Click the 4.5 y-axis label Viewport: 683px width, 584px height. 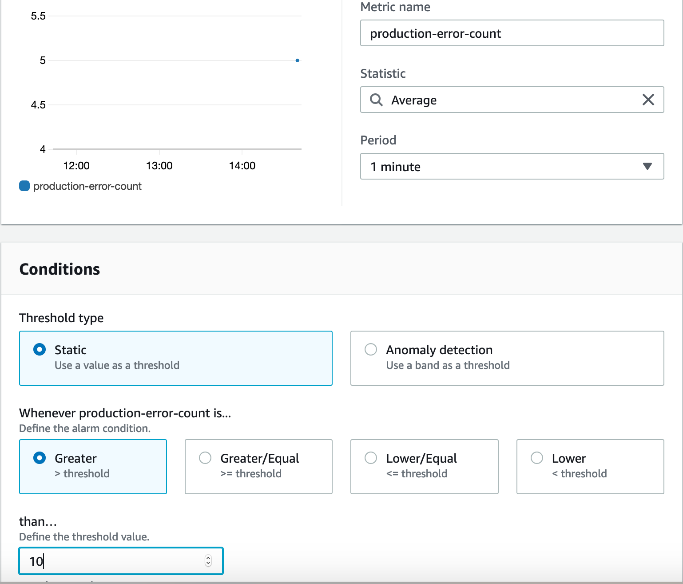[38, 105]
